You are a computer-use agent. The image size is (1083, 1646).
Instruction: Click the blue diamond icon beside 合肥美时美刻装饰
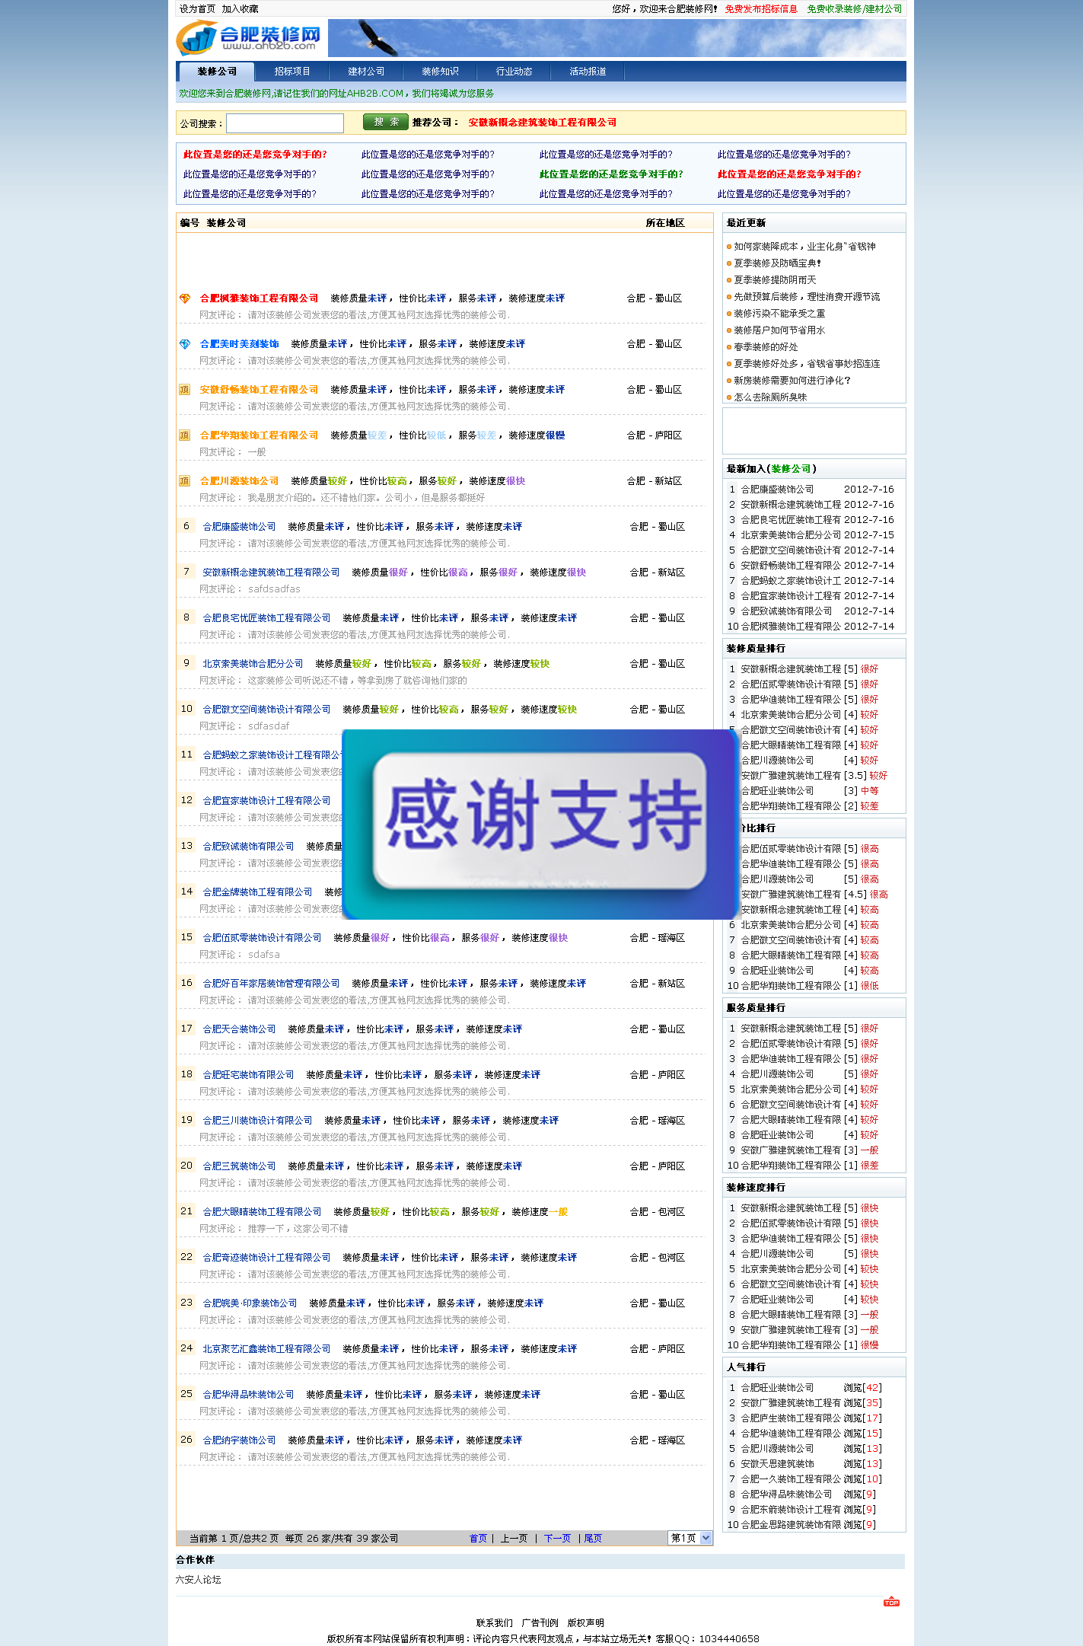184,344
